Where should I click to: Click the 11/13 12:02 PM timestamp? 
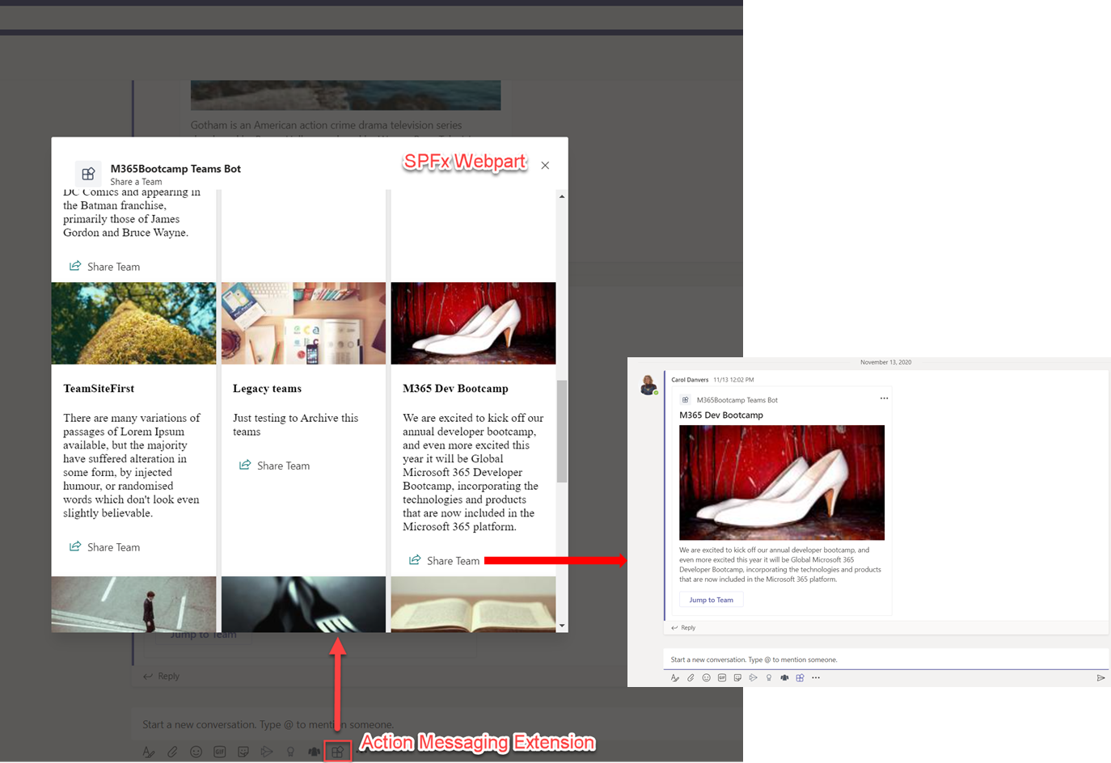[x=733, y=380]
